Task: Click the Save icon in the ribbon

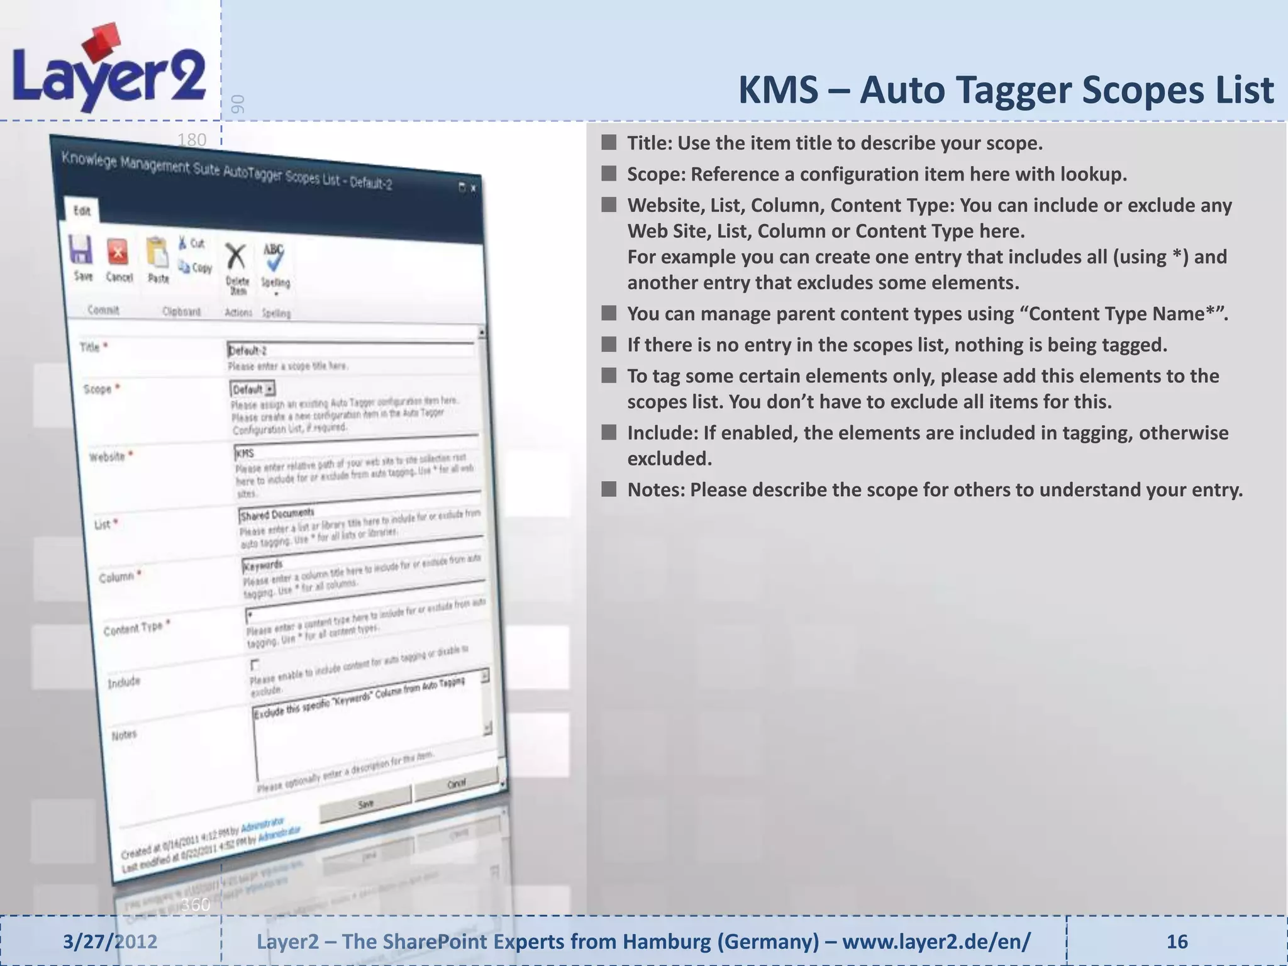Action: (x=81, y=250)
